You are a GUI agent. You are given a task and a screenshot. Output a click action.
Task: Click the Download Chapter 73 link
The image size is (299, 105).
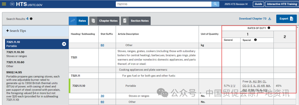253,19
